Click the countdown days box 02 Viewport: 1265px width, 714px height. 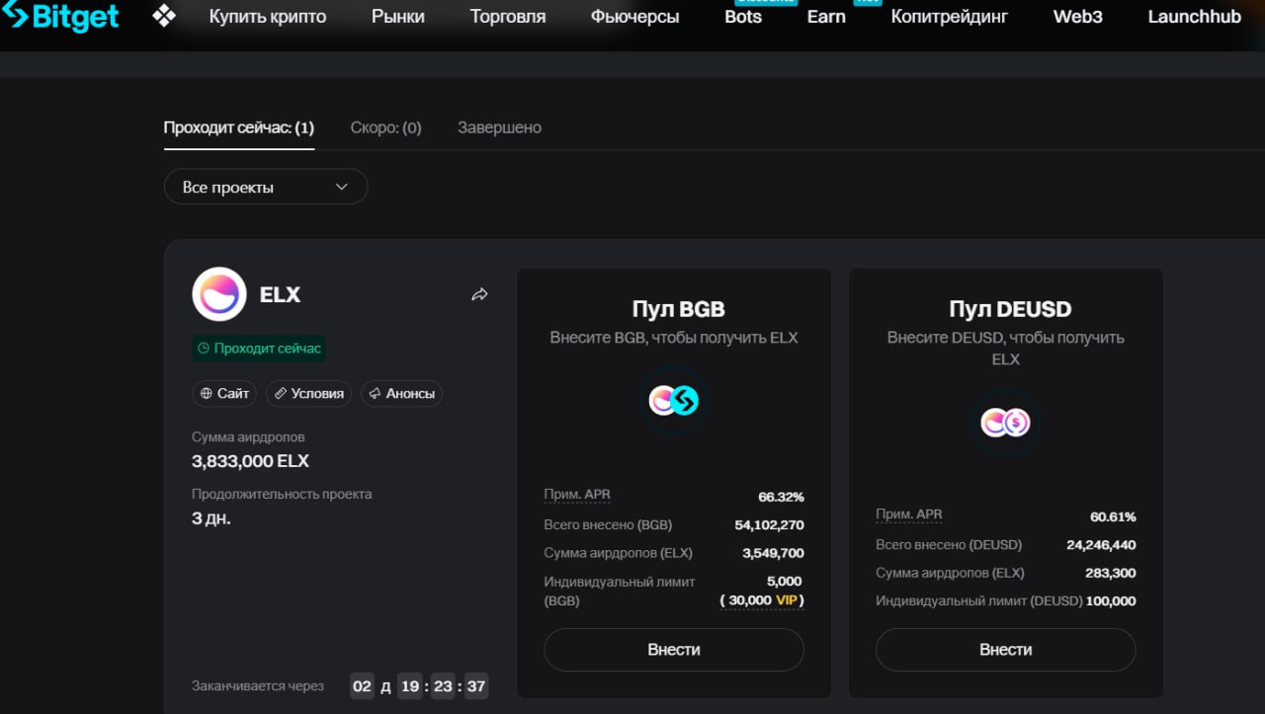(x=363, y=686)
